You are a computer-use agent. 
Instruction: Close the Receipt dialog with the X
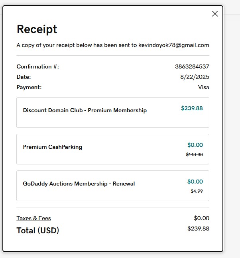click(215, 14)
